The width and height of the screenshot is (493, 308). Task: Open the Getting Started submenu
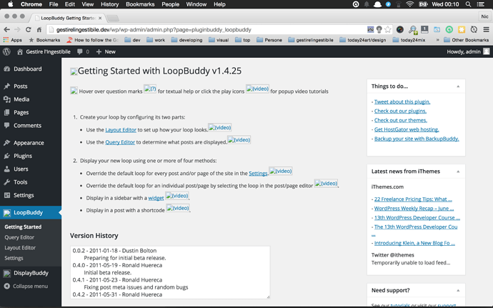coord(23,227)
